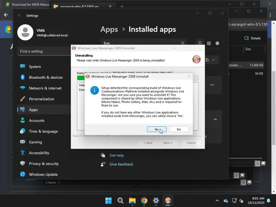This screenshot has width=276, height=207.
Task: Go back in Settings window
Action: point(19,15)
